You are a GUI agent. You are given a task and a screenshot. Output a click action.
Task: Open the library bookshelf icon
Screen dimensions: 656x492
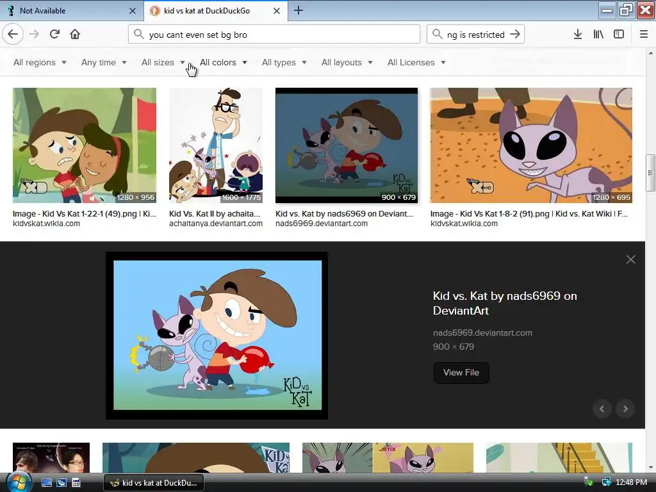(x=598, y=35)
